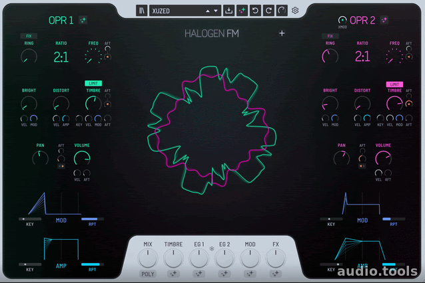Click OPR 1 VOLUME knob
Screen dimensions: 425x283
click(82, 159)
